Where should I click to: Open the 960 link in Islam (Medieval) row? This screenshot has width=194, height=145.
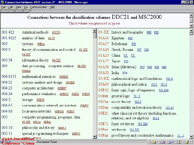164,67
